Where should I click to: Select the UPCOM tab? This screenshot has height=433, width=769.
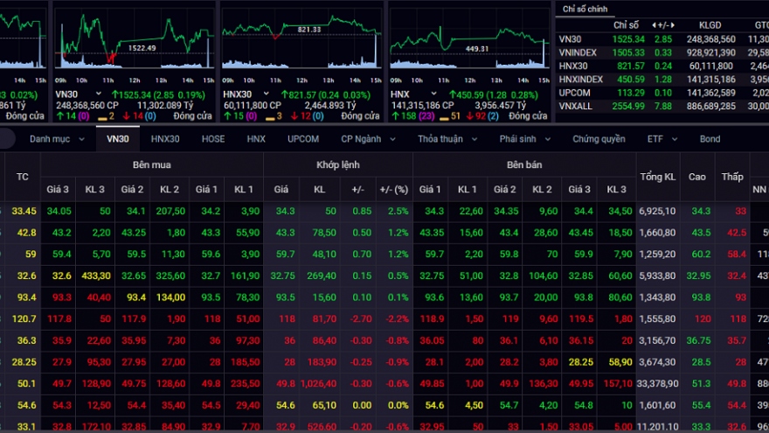(x=302, y=139)
